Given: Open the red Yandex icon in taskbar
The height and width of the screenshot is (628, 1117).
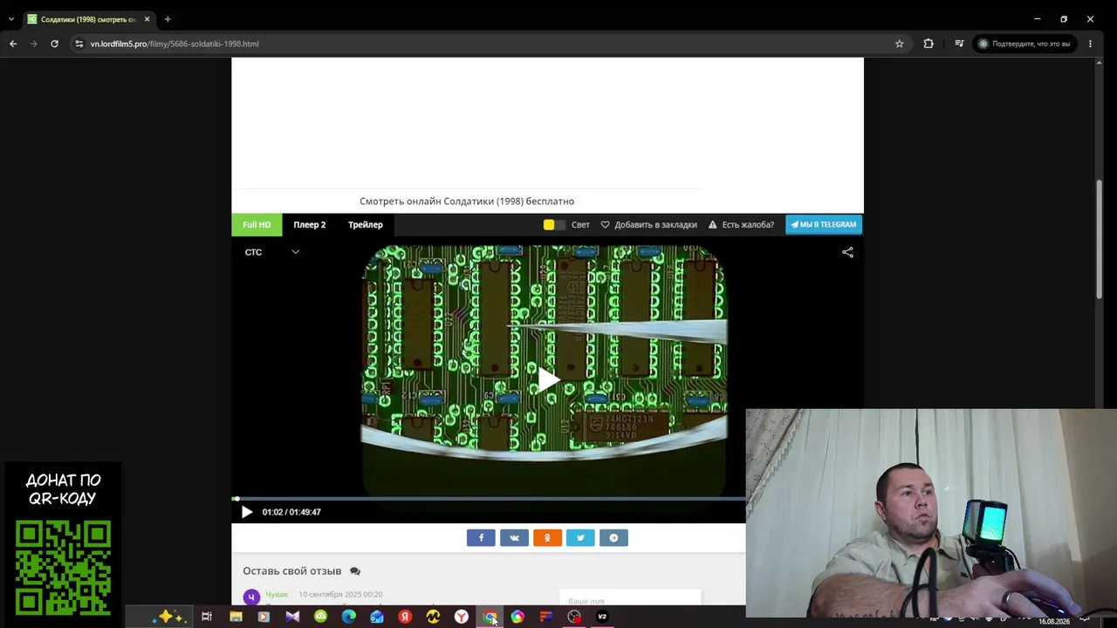Looking at the screenshot, I should click(x=405, y=617).
